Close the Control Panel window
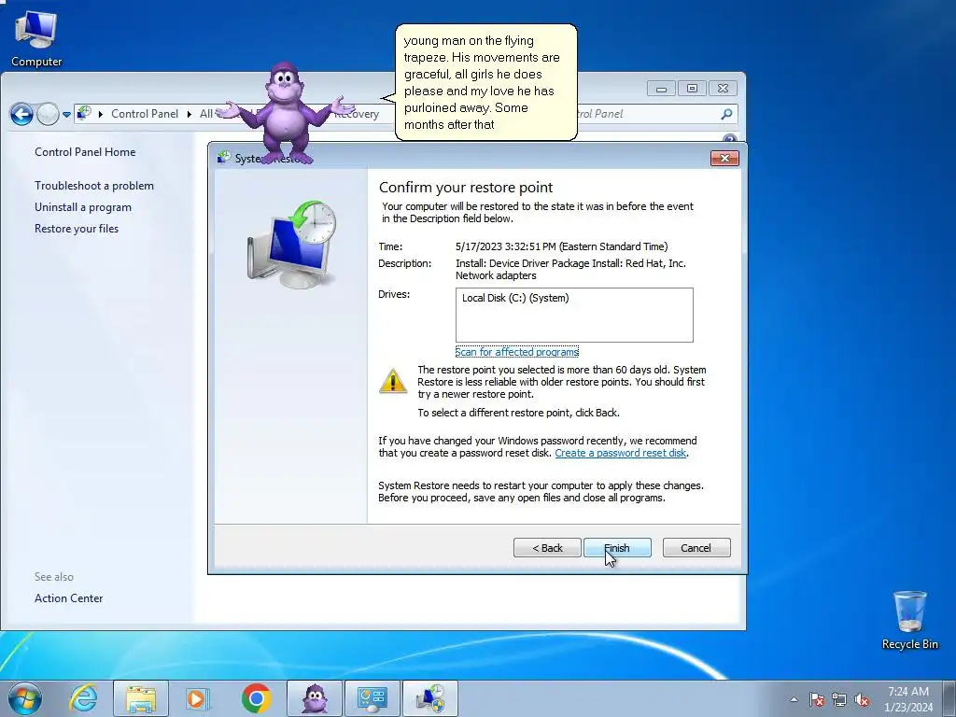Image resolution: width=956 pixels, height=717 pixels. pos(724,89)
